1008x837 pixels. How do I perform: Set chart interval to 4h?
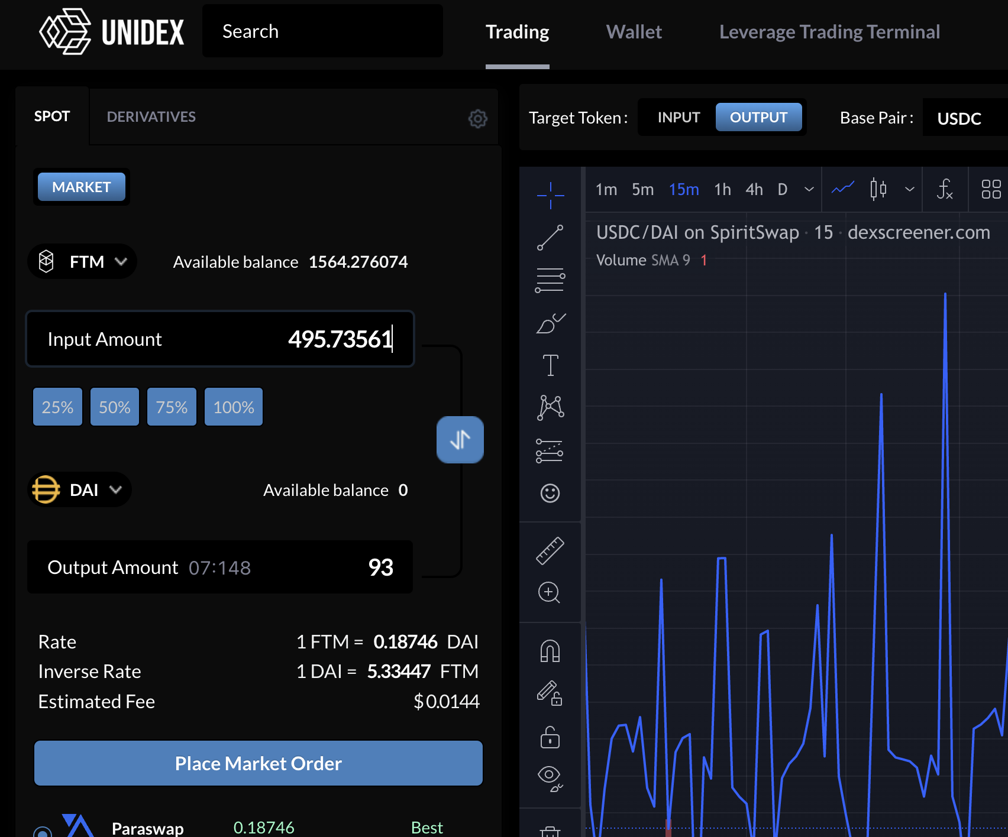[x=754, y=189]
